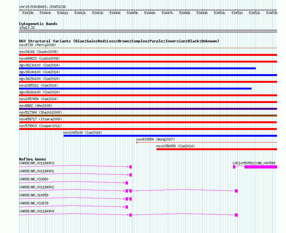This screenshot has width=286, height=233.
Task: Click the 53442k ruler tick label
Action: tap(80, 13)
